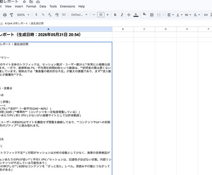Decrease font size with minus button
212x175 pixels.
[94, 15]
